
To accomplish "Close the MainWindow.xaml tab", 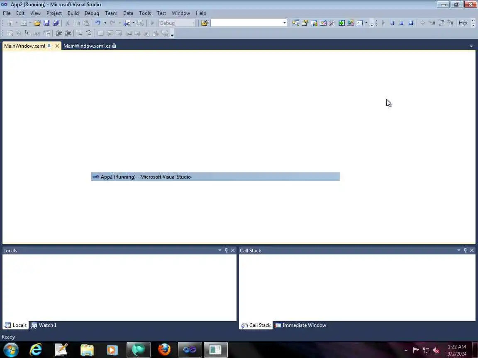I will (57, 46).
